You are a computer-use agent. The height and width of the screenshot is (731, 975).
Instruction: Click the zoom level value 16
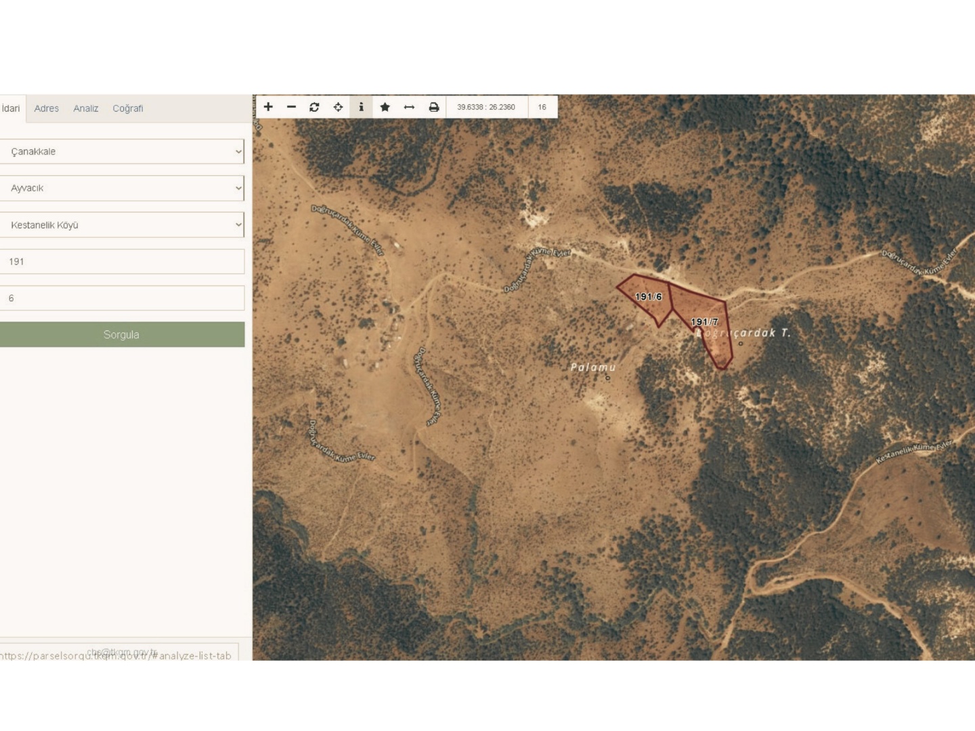[542, 107]
